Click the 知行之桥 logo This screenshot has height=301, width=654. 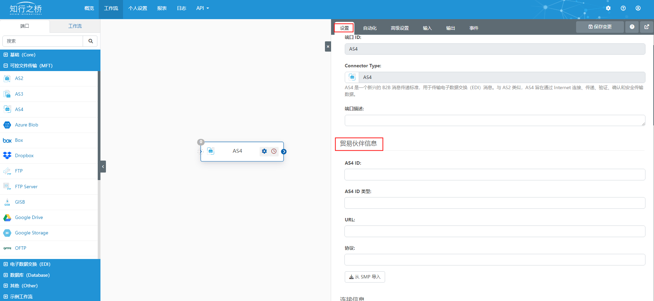click(26, 9)
